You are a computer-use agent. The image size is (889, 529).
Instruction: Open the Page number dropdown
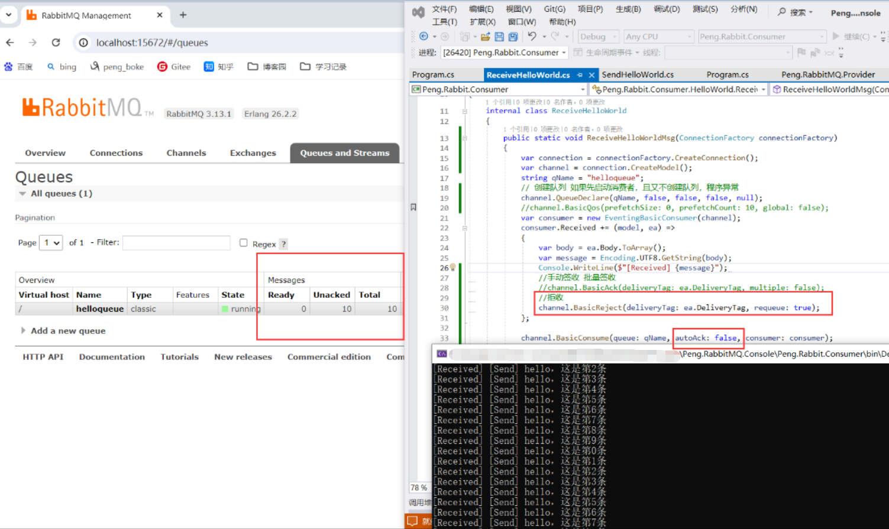[51, 242]
